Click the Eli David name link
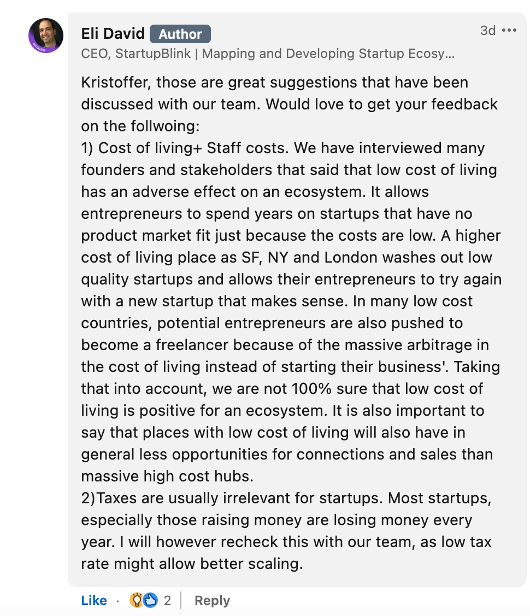530x616 pixels. click(x=113, y=34)
